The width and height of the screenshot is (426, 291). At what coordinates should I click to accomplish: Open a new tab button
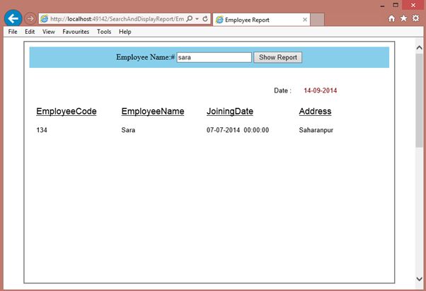(x=317, y=19)
